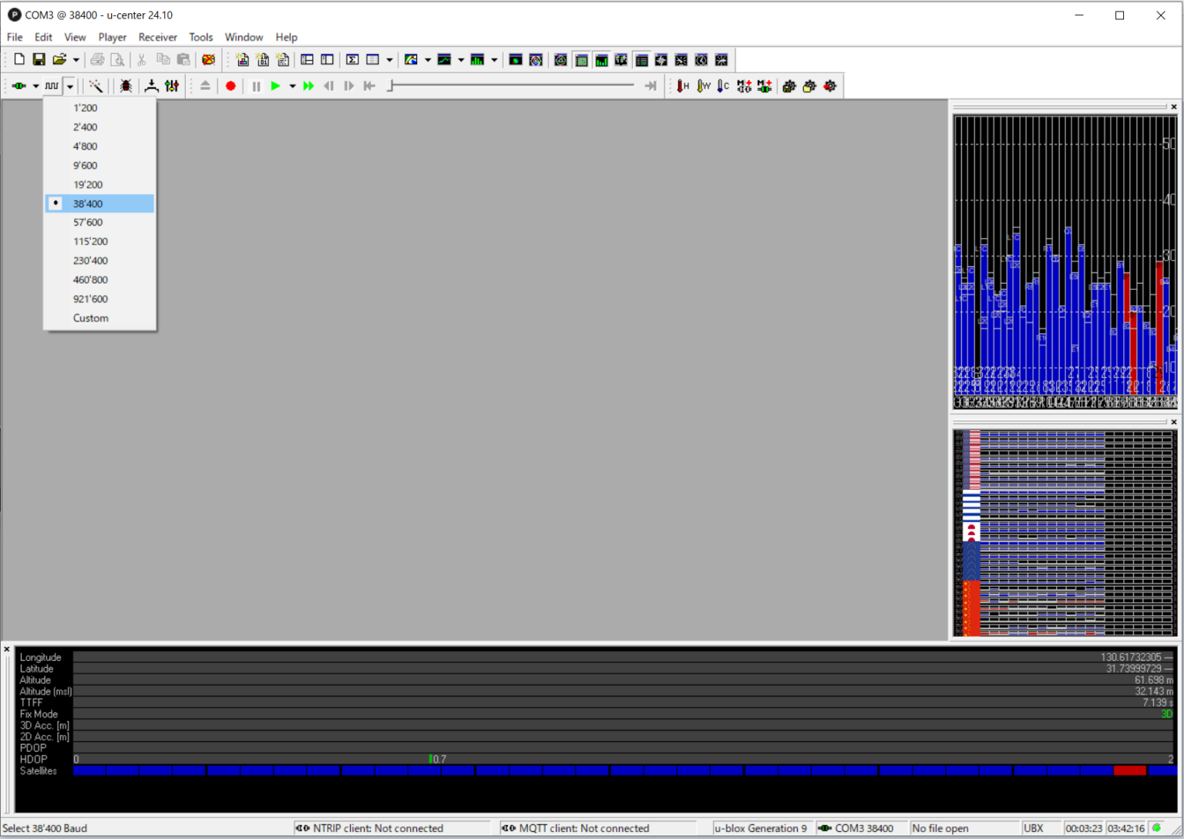1184x839 pixels.
Task: Select the 921'600 baud rate
Action: click(90, 299)
